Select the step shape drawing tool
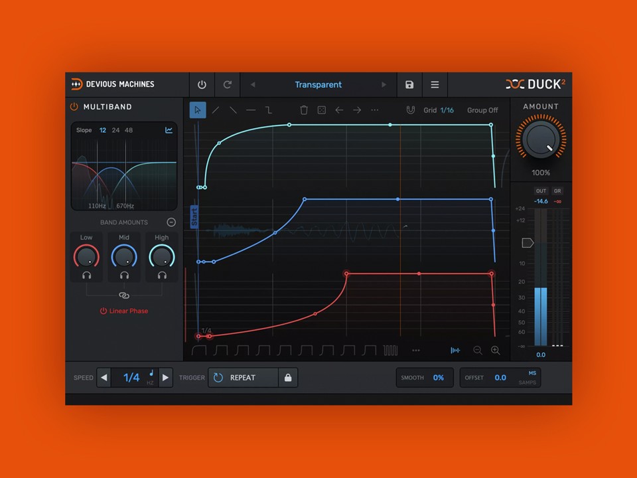Viewport: 637px width, 478px height. [x=269, y=110]
